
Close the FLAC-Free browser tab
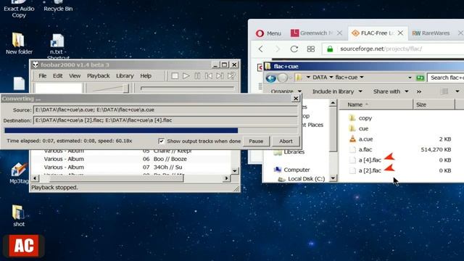click(400, 33)
